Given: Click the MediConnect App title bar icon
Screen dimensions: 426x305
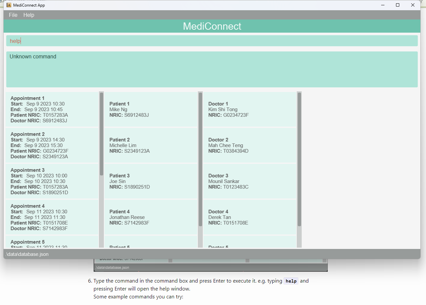Looking at the screenshot, I should 9,5.
